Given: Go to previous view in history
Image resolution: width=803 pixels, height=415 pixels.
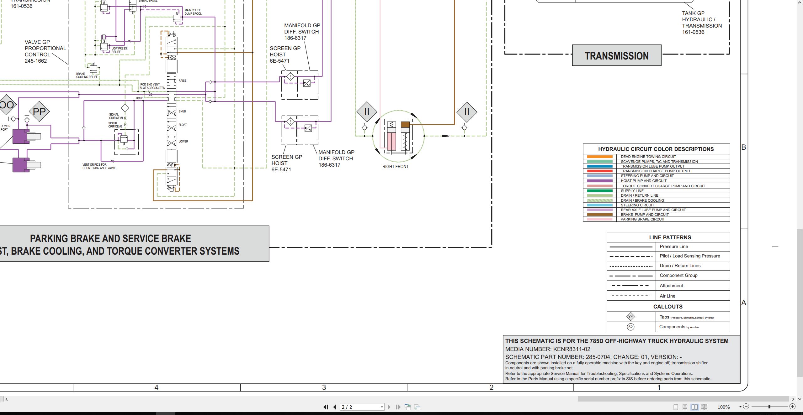Looking at the screenshot, I should pos(408,407).
